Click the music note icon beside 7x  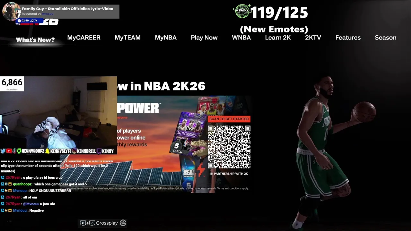coord(32,21)
